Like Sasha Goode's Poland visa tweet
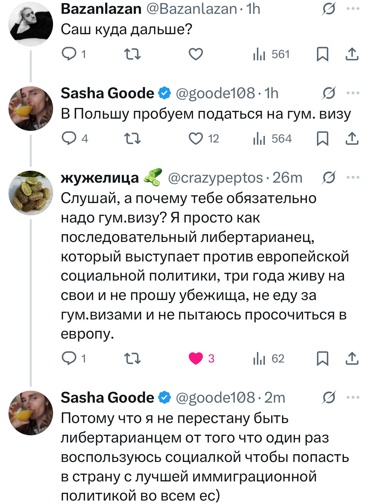The image size is (370, 504). point(196,139)
